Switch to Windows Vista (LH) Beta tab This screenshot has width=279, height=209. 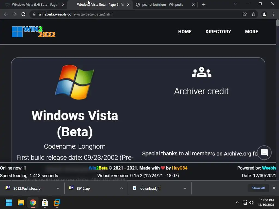click(x=34, y=5)
